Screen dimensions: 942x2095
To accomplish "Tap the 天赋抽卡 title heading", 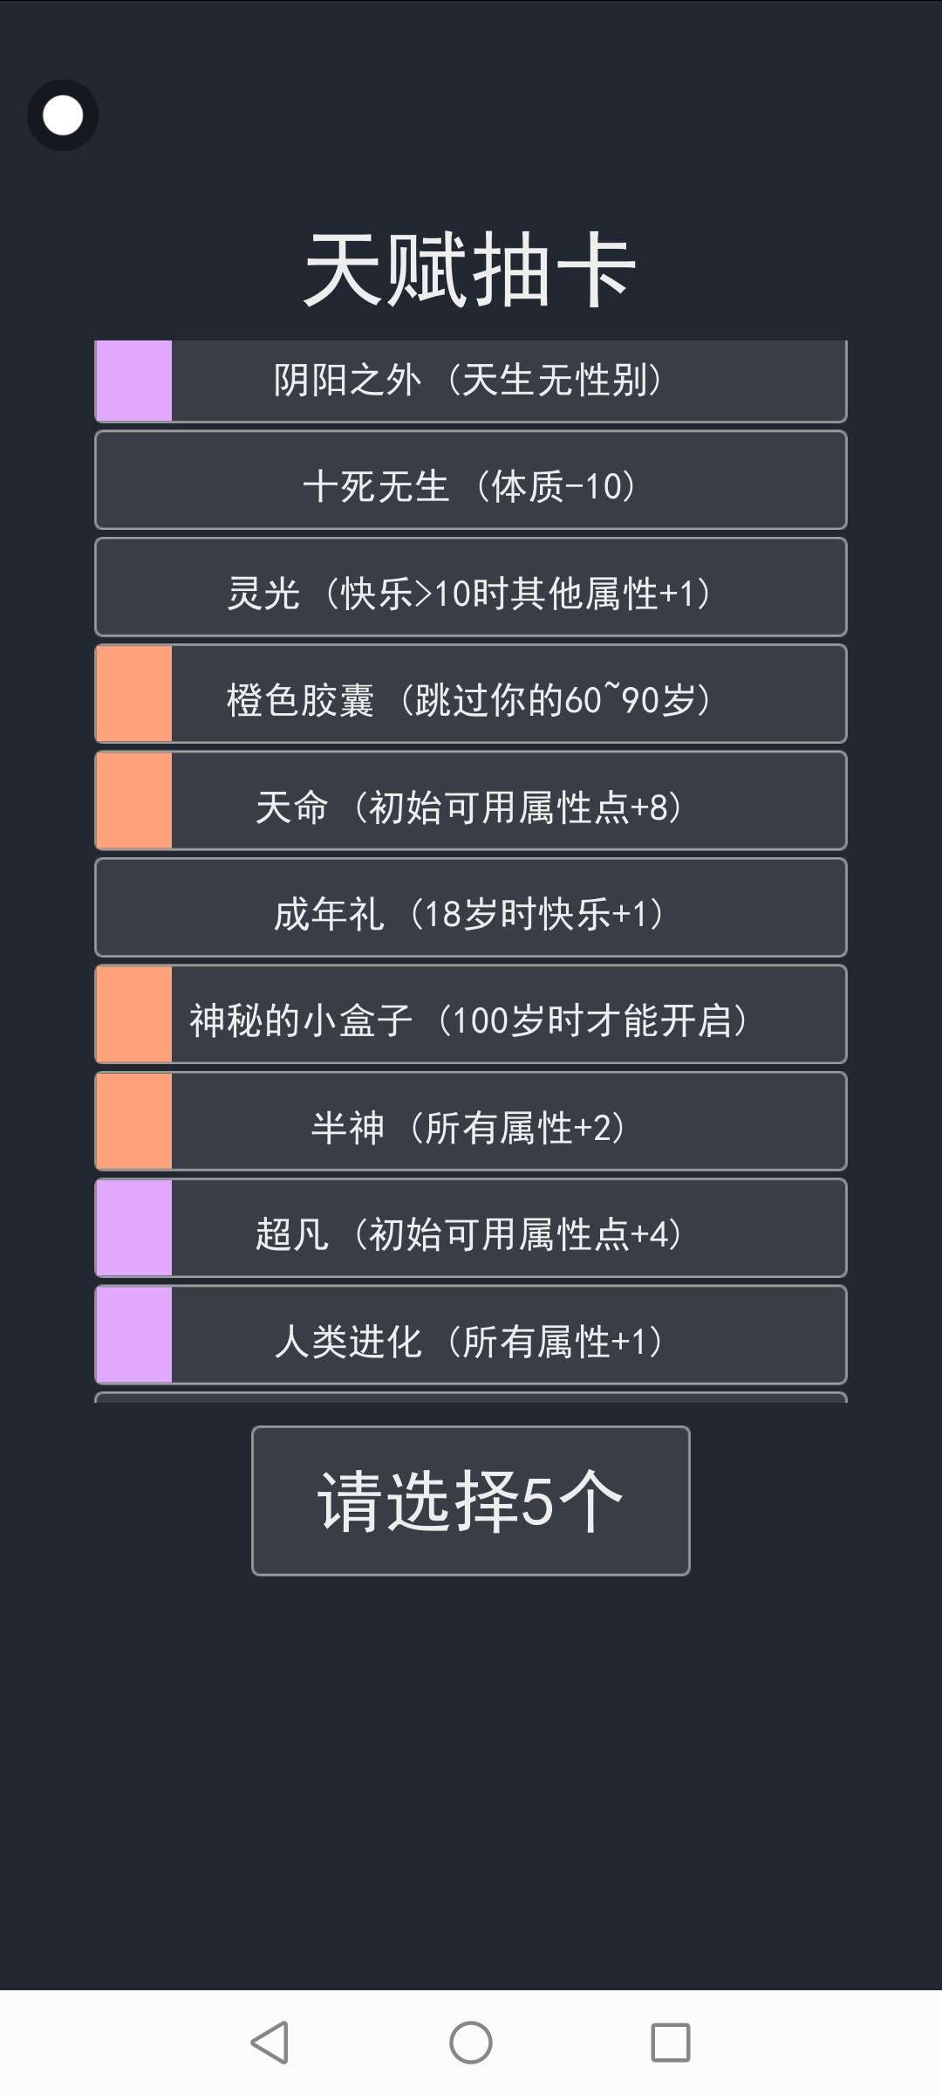I will click(x=471, y=271).
